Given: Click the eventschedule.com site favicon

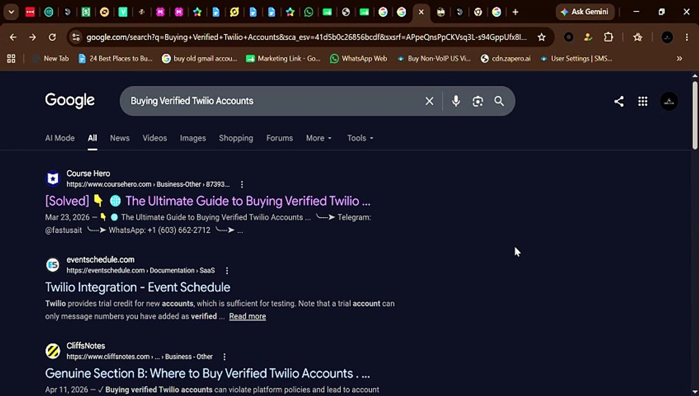Looking at the screenshot, I should tap(53, 265).
